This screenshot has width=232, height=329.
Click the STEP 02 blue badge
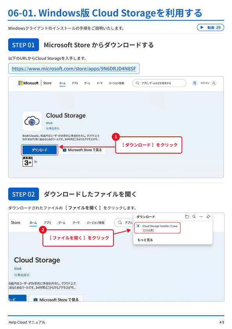coord(23,194)
